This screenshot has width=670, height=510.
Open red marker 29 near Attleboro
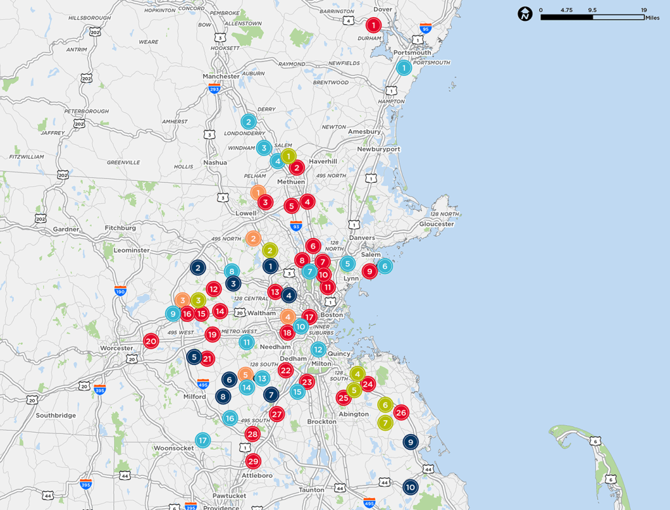(253, 461)
